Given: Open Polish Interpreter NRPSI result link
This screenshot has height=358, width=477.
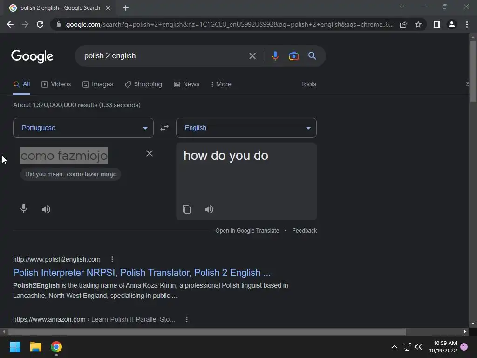Looking at the screenshot, I should point(142,273).
